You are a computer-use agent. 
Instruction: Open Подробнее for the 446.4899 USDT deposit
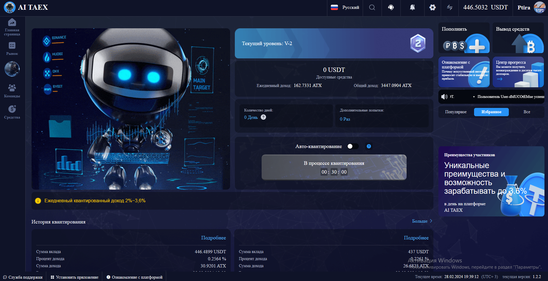pyautogui.click(x=213, y=238)
